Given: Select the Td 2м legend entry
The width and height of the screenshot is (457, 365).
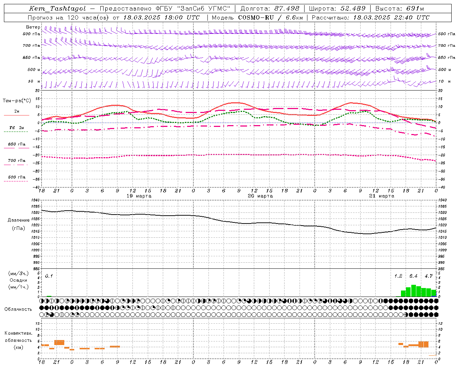Looking at the screenshot, I should 17,128.
